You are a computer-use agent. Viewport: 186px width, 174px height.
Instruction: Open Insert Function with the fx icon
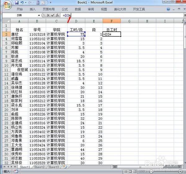point(57,15)
